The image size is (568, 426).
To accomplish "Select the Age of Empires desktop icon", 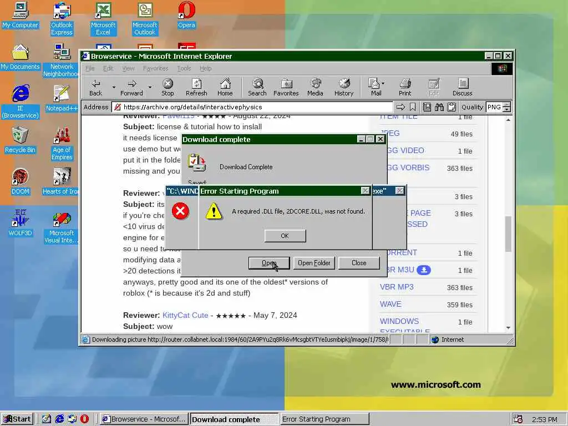I will click(x=62, y=144).
